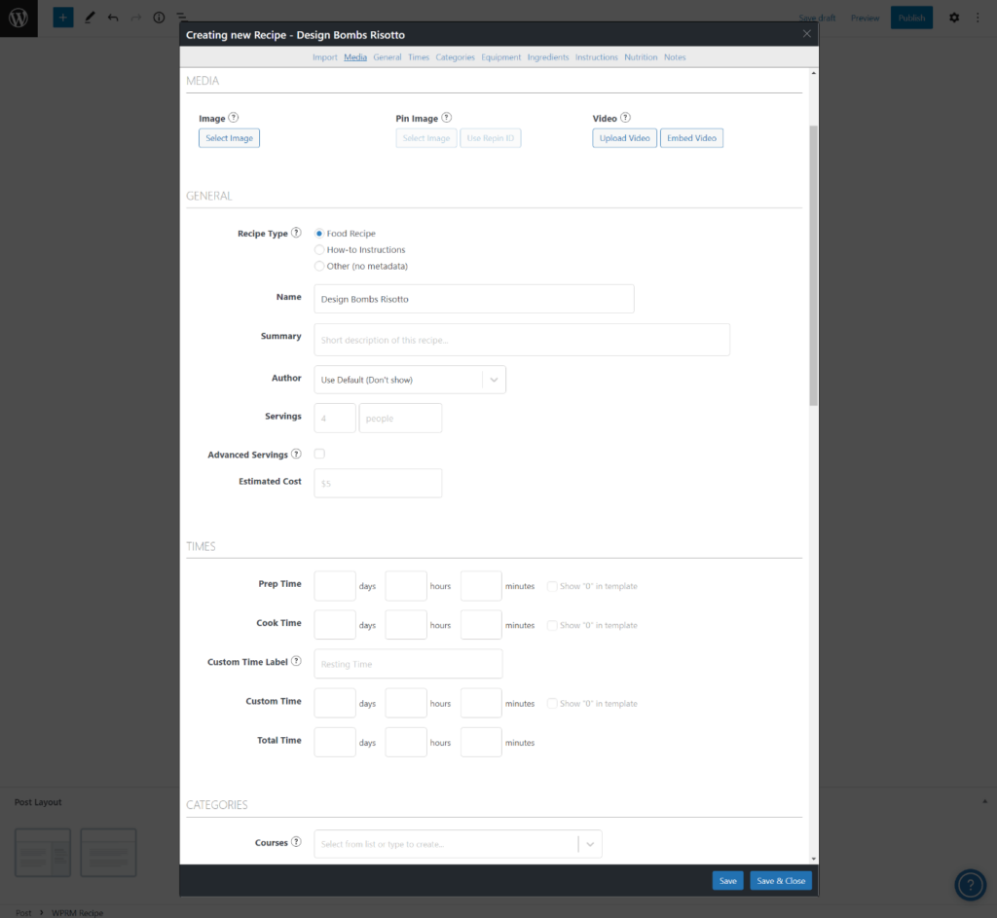Click the Embed Video button
The width and height of the screenshot is (997, 918).
coord(691,138)
